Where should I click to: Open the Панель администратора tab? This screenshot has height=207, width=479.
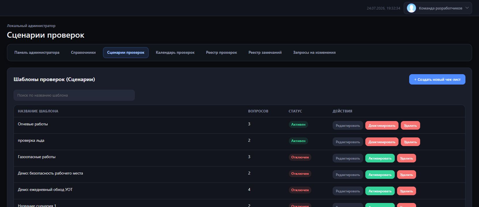tap(37, 53)
